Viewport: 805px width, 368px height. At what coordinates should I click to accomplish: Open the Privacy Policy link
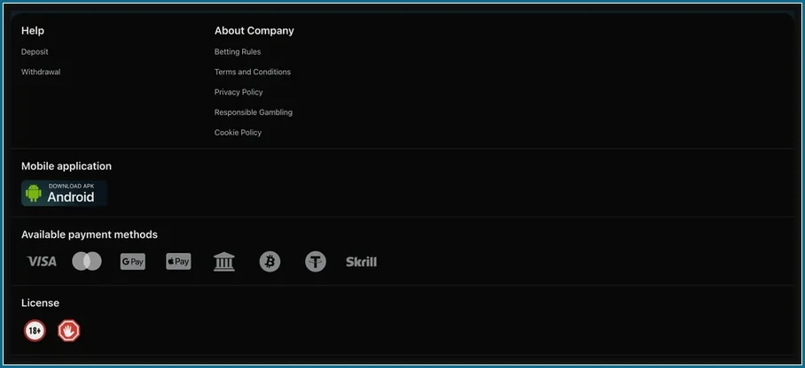click(238, 92)
